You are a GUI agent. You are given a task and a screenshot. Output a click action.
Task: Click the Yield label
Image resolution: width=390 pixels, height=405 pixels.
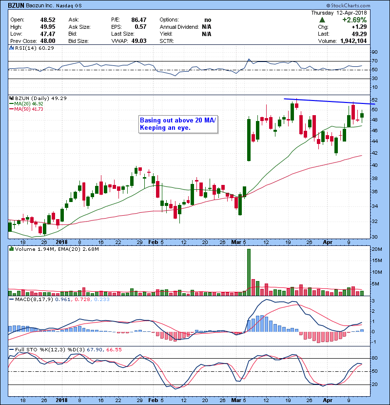click(x=166, y=34)
